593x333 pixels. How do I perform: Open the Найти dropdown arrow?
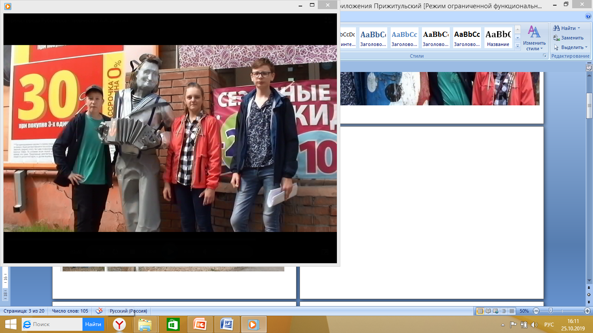[x=579, y=28]
